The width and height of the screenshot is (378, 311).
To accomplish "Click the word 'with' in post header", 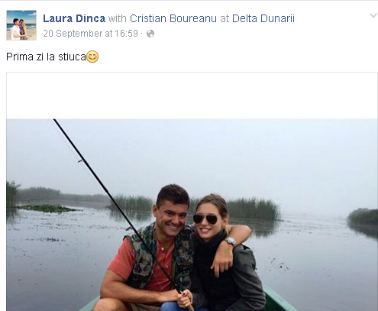I will 118,18.
